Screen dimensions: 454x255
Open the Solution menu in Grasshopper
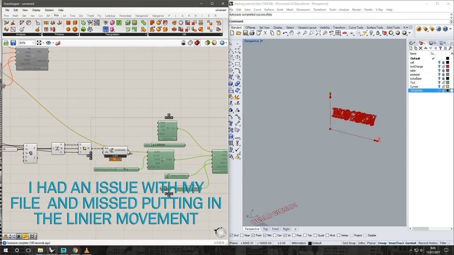(49, 10)
